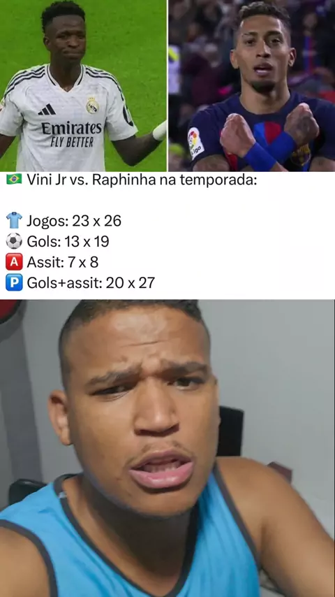Tap the reaction video of man in blue tank top
The image size is (335, 597).
[x=167, y=448]
